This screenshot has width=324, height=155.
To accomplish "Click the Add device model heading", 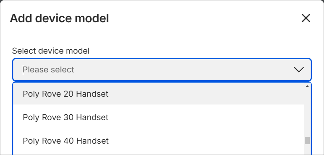I will point(59,18).
